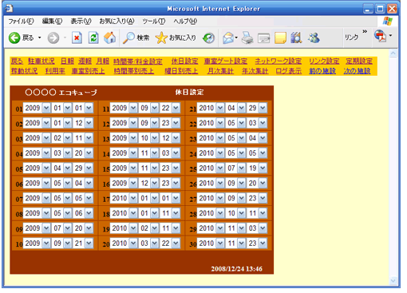Open the Search magnifier tool
Viewport: 407px width, 293px height.
point(128,38)
